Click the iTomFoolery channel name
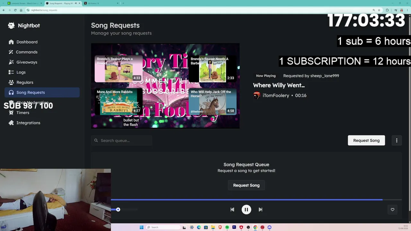Image resolution: width=411 pixels, height=231 pixels. pyautogui.click(x=276, y=96)
